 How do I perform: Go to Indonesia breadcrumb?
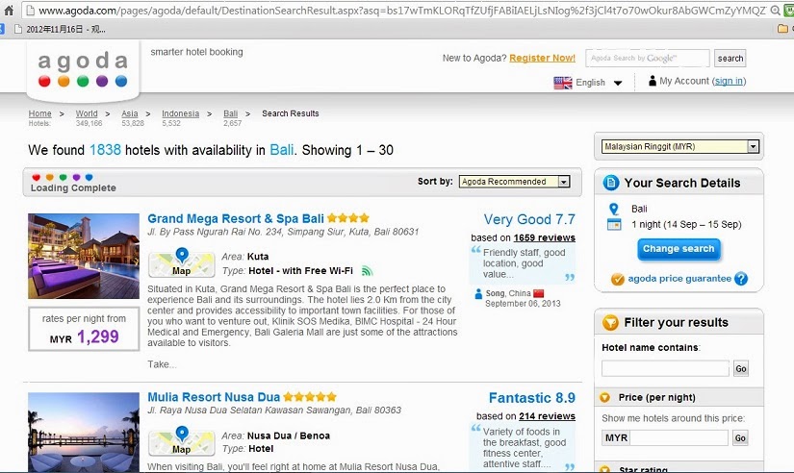point(180,113)
